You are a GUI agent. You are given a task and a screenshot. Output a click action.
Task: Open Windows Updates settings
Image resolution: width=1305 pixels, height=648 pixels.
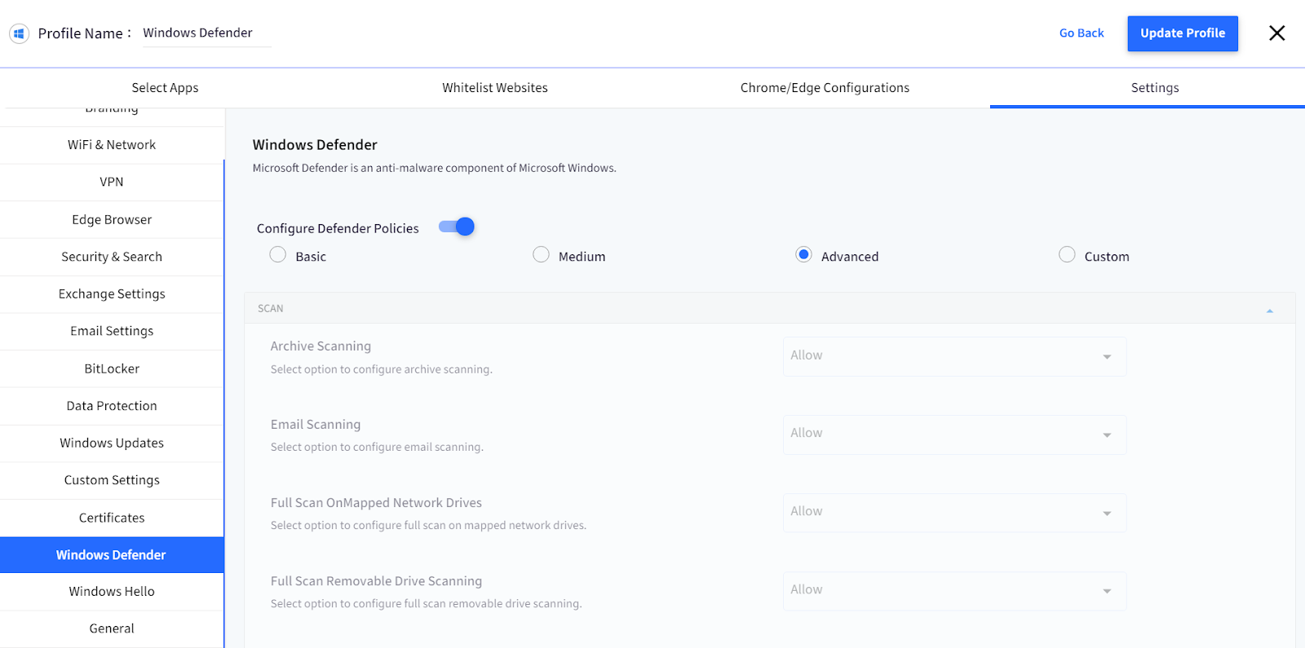pyautogui.click(x=112, y=443)
